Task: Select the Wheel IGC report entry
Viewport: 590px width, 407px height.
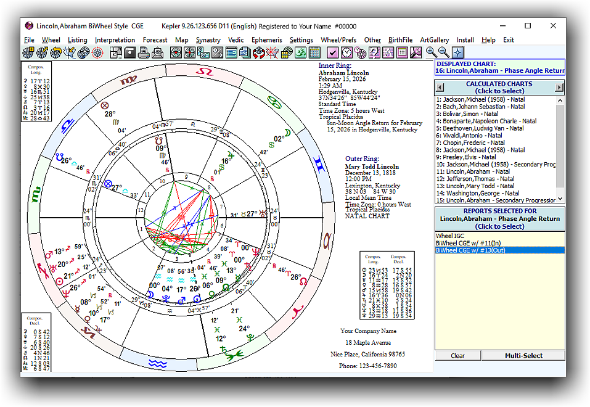Action: click(450, 236)
